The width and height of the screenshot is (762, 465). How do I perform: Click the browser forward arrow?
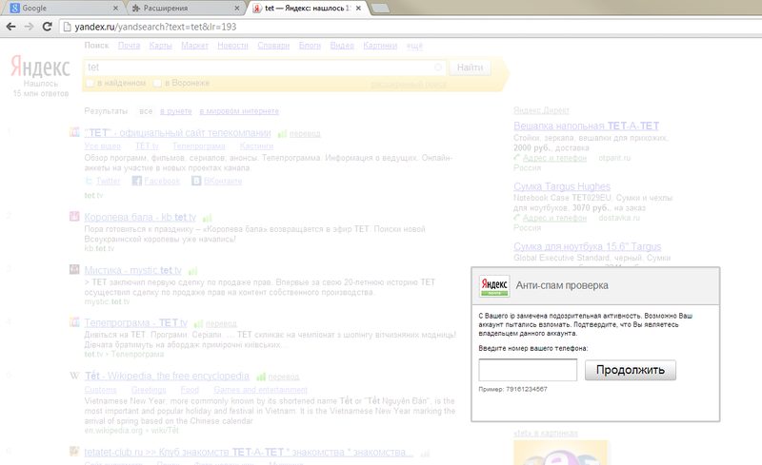[x=30, y=27]
